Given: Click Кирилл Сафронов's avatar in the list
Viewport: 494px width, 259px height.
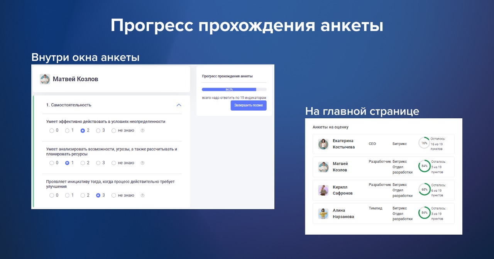Looking at the screenshot, I should click(x=323, y=190).
